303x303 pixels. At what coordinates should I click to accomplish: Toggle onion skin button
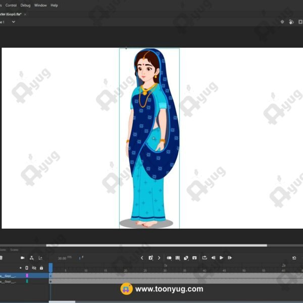pyautogui.click(x=169, y=258)
